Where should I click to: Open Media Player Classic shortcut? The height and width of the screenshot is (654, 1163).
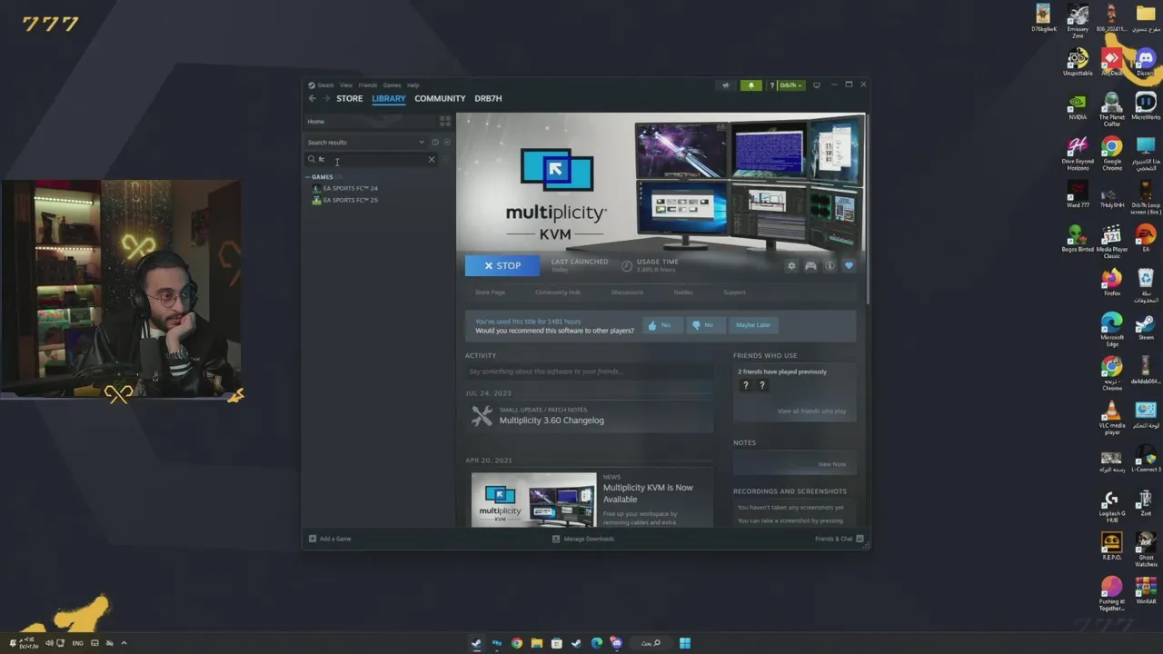[1112, 242]
